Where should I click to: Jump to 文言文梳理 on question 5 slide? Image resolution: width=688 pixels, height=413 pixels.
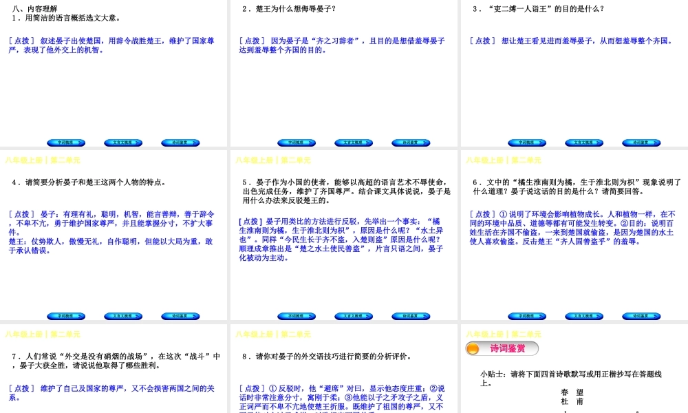click(x=354, y=316)
